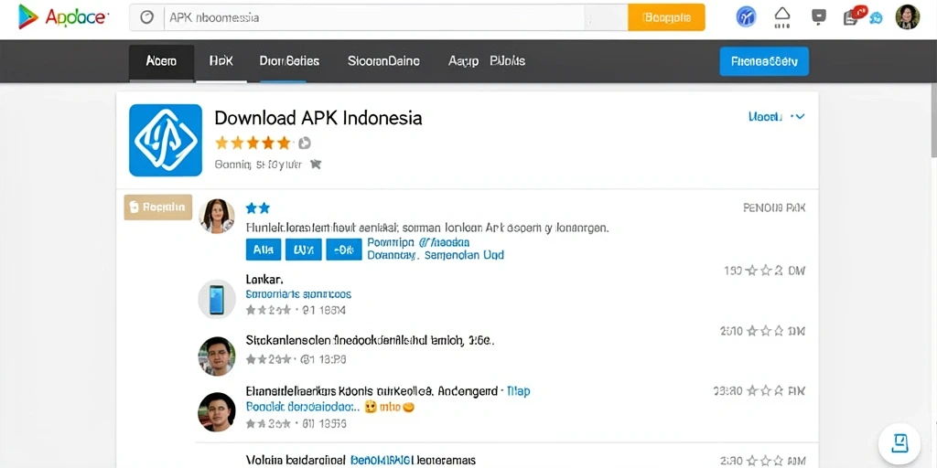Expand the dropdown at top right of app card

[776, 117]
